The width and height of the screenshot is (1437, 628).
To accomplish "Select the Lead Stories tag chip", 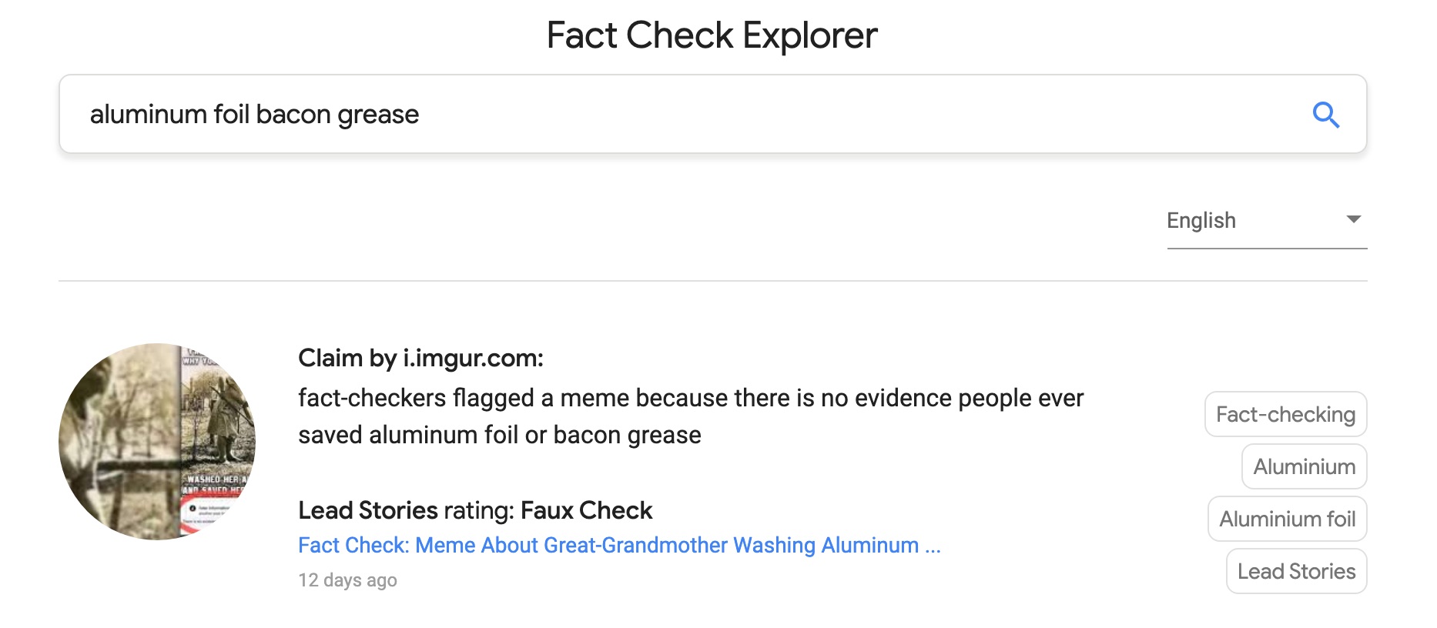I will pyautogui.click(x=1296, y=571).
